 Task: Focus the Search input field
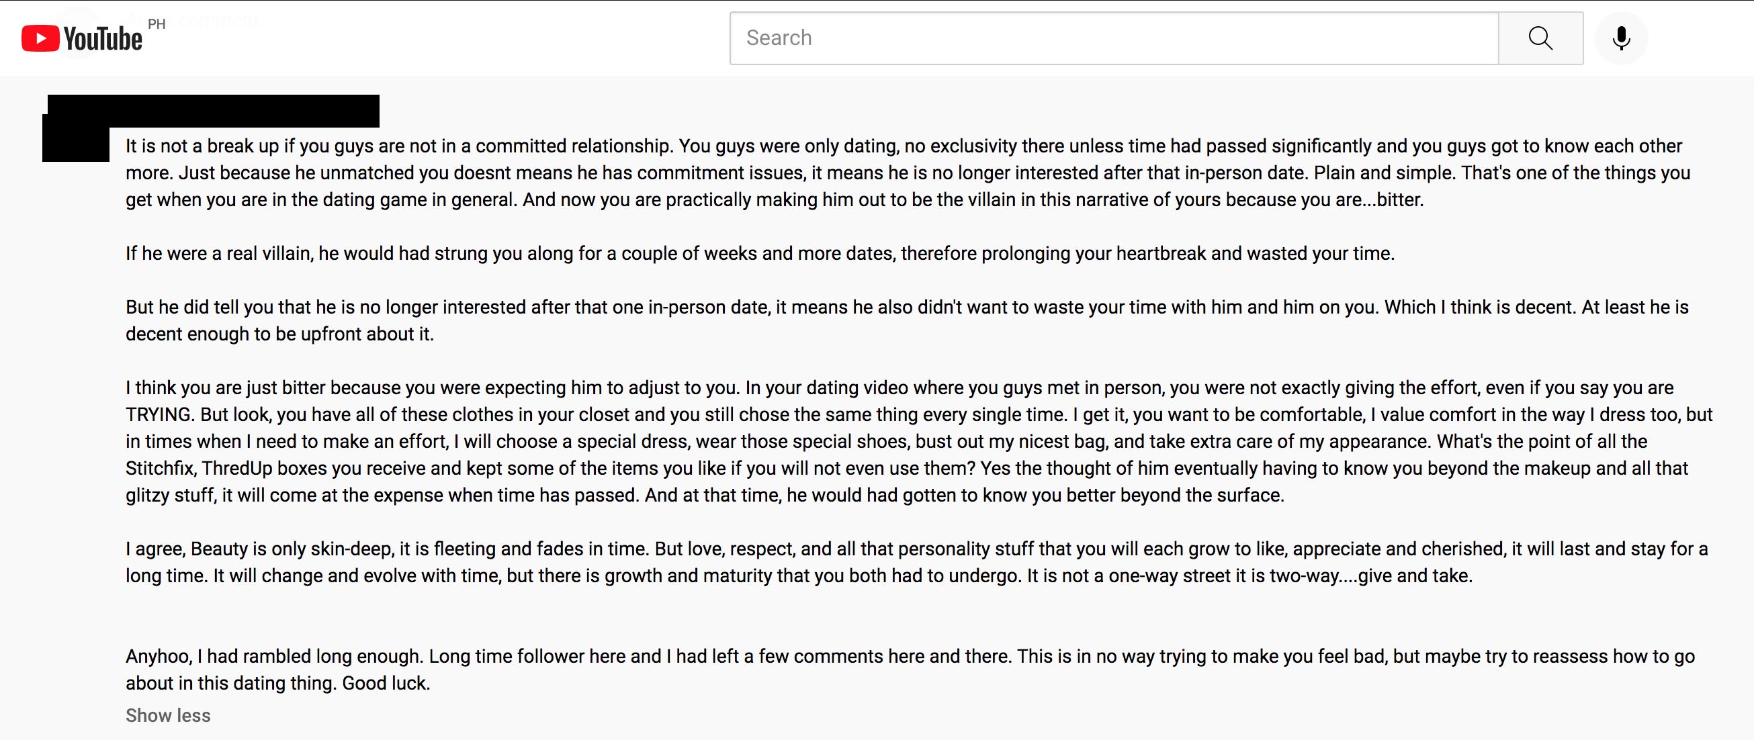pos(1114,38)
